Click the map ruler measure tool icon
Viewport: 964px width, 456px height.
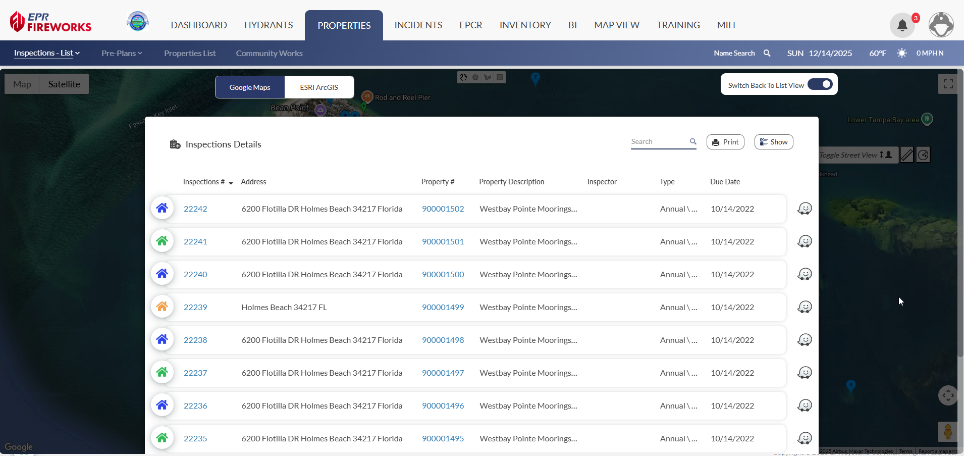click(907, 155)
